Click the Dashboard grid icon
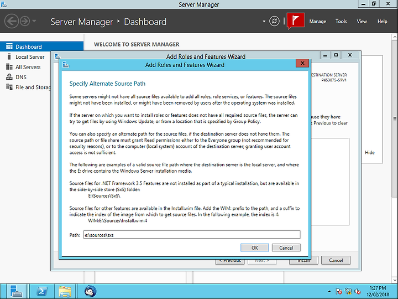This screenshot has width=398, height=299. [9, 47]
